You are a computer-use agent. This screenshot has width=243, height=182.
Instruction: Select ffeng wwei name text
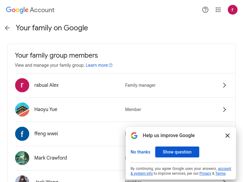46,133
